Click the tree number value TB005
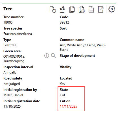The image size is (118, 113). (x=8, y=22)
